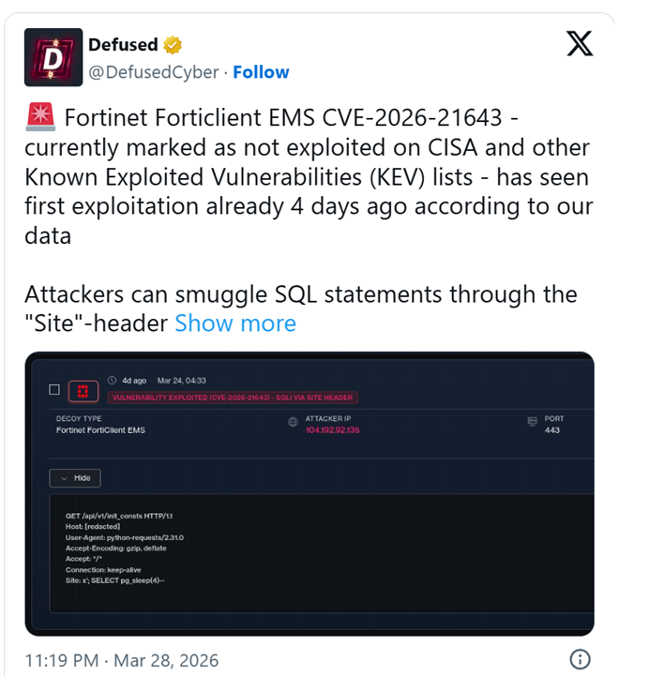
Task: Click the clock icon beside 4d ago
Action: pyautogui.click(x=113, y=381)
